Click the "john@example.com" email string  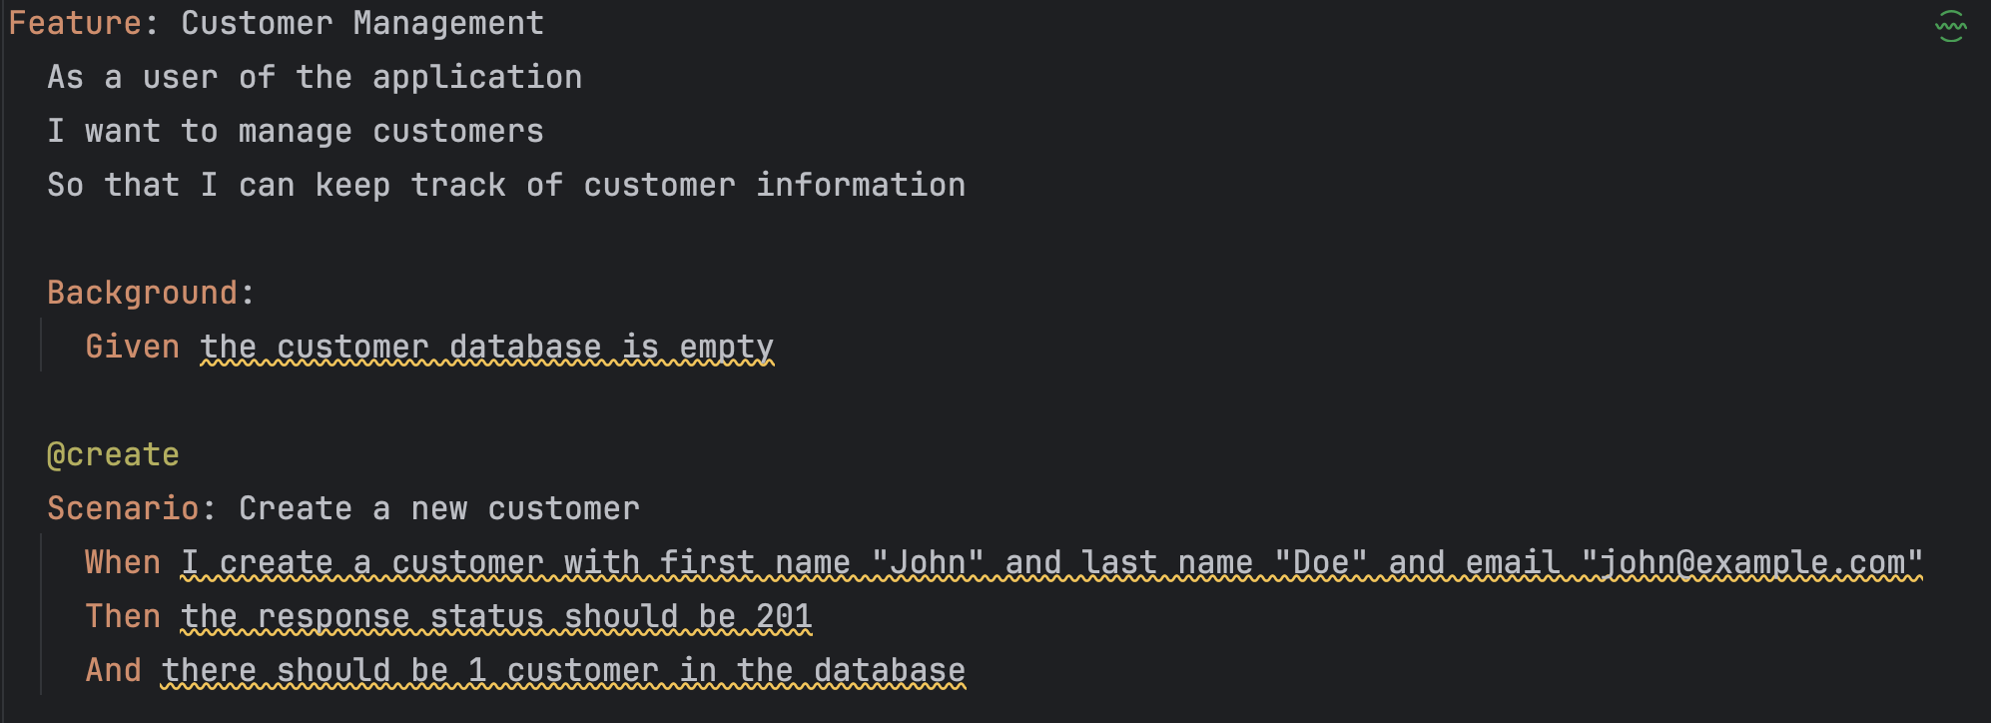(x=1752, y=562)
